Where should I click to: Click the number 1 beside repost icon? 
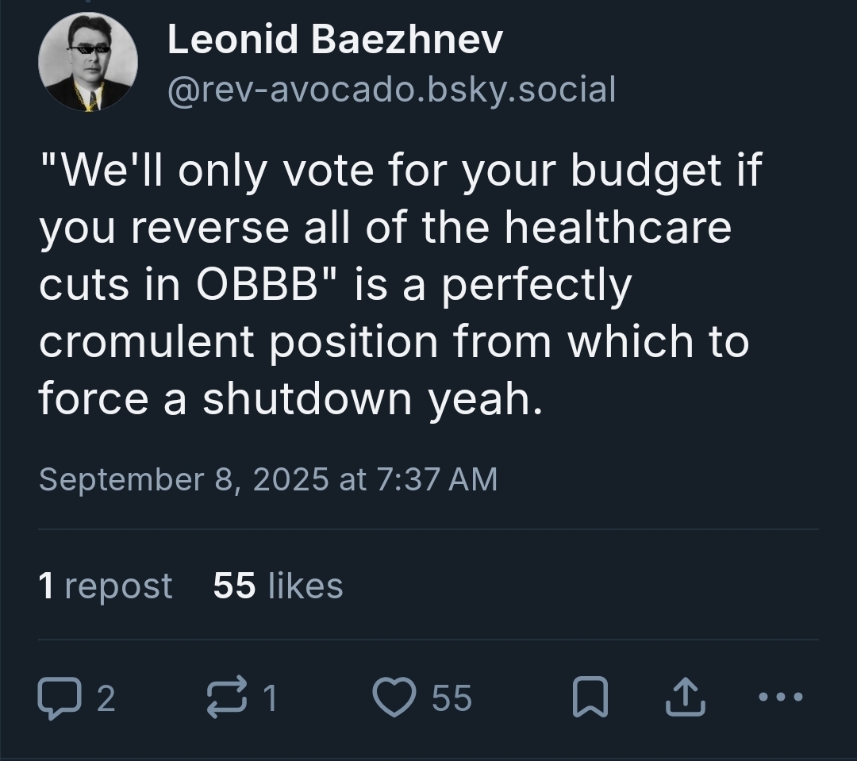pos(270,699)
